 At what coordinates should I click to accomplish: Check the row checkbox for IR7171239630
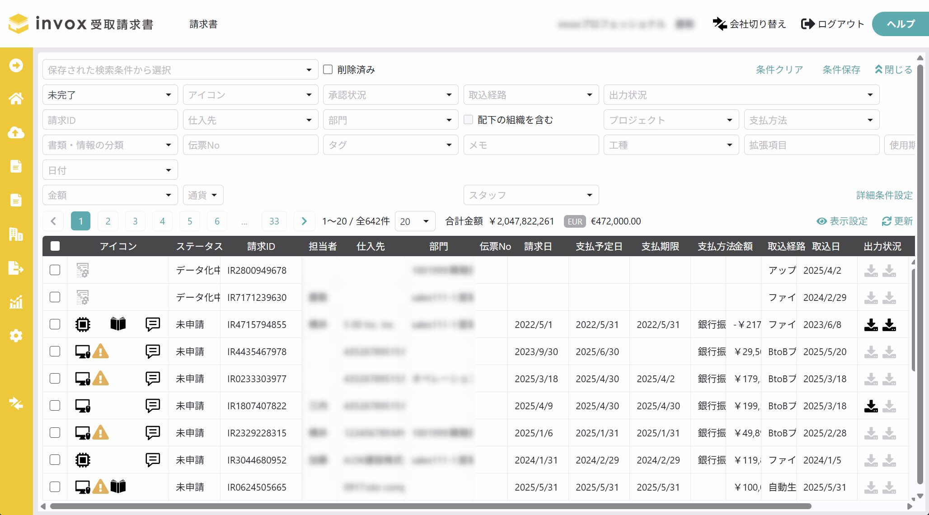[55, 297]
